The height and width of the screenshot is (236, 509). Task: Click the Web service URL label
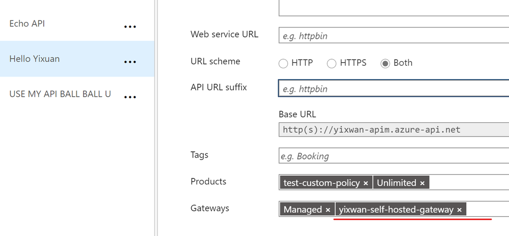224,35
